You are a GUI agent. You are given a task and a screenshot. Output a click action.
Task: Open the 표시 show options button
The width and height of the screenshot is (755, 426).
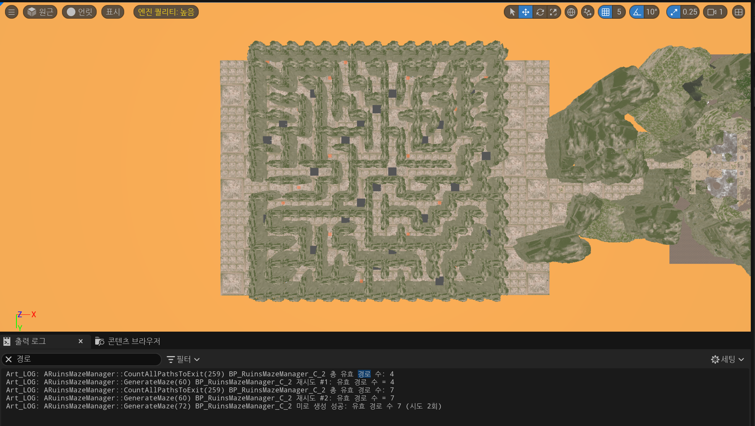coord(113,12)
